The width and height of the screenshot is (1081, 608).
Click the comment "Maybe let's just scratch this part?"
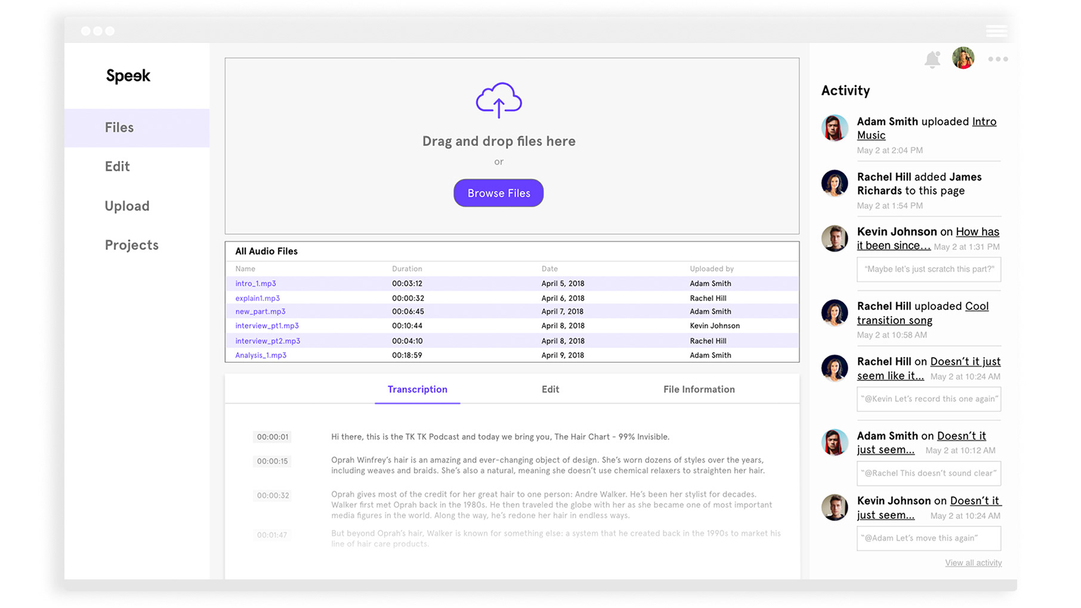point(929,269)
